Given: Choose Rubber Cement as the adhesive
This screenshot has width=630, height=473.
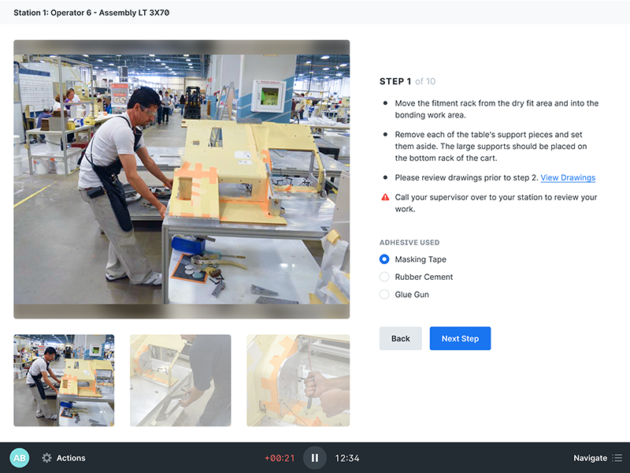Looking at the screenshot, I should coord(384,277).
